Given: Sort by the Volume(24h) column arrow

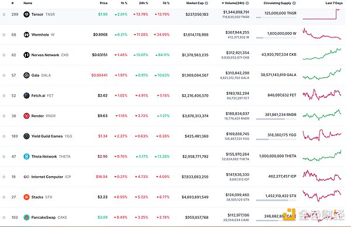Looking at the screenshot, I should point(223,3).
